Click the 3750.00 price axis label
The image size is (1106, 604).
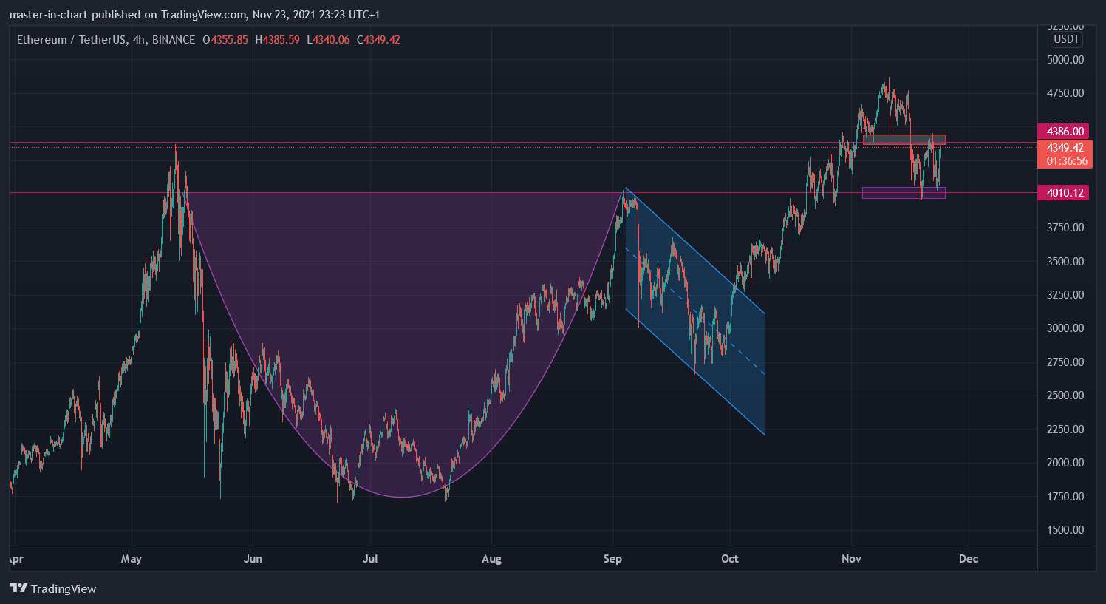click(x=1065, y=228)
